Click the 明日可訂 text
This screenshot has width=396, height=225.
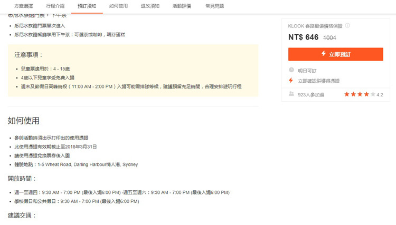pos(307,71)
